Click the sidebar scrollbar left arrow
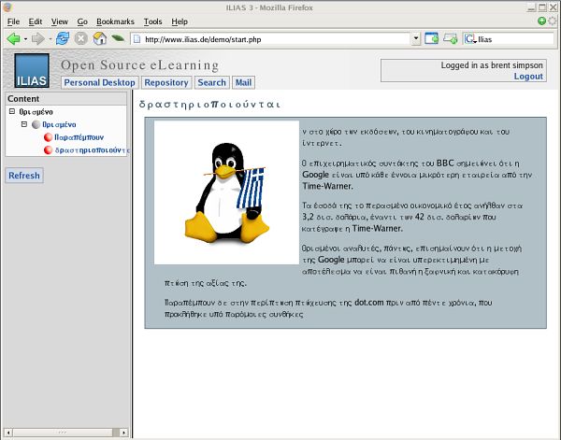 click(7, 433)
